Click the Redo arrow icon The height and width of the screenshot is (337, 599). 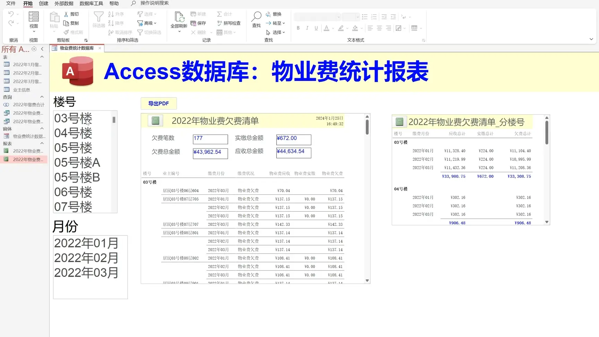click(11, 23)
